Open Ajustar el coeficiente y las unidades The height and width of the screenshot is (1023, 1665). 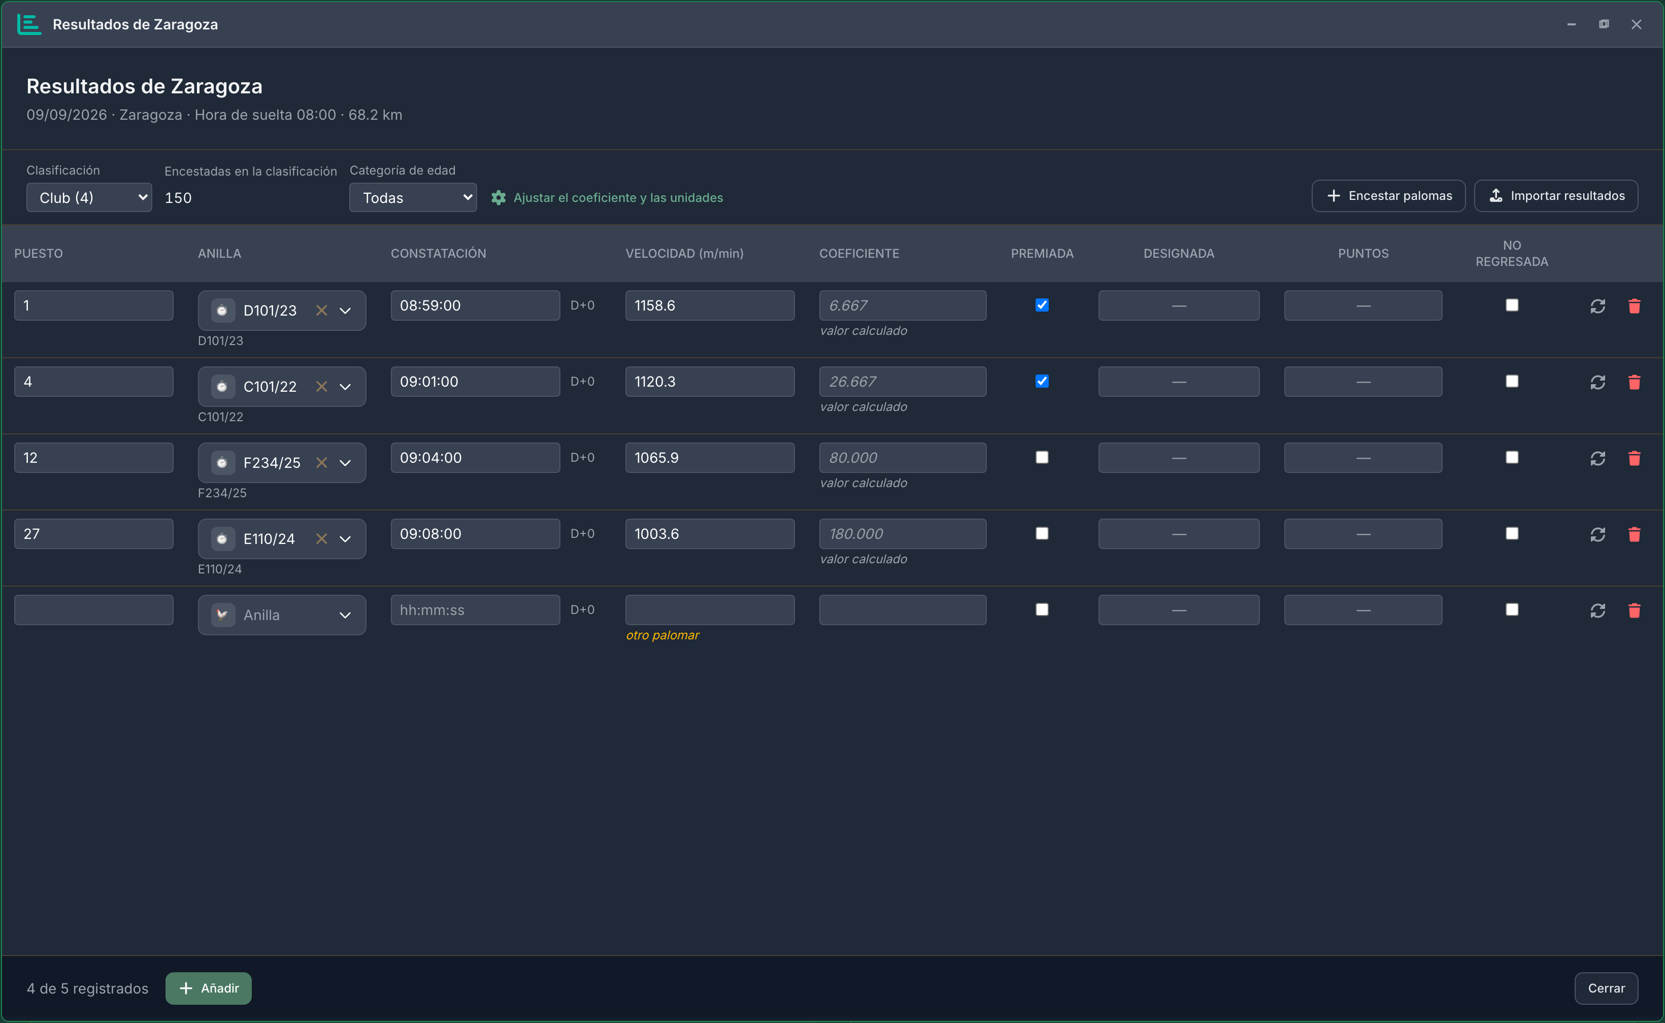click(x=618, y=197)
